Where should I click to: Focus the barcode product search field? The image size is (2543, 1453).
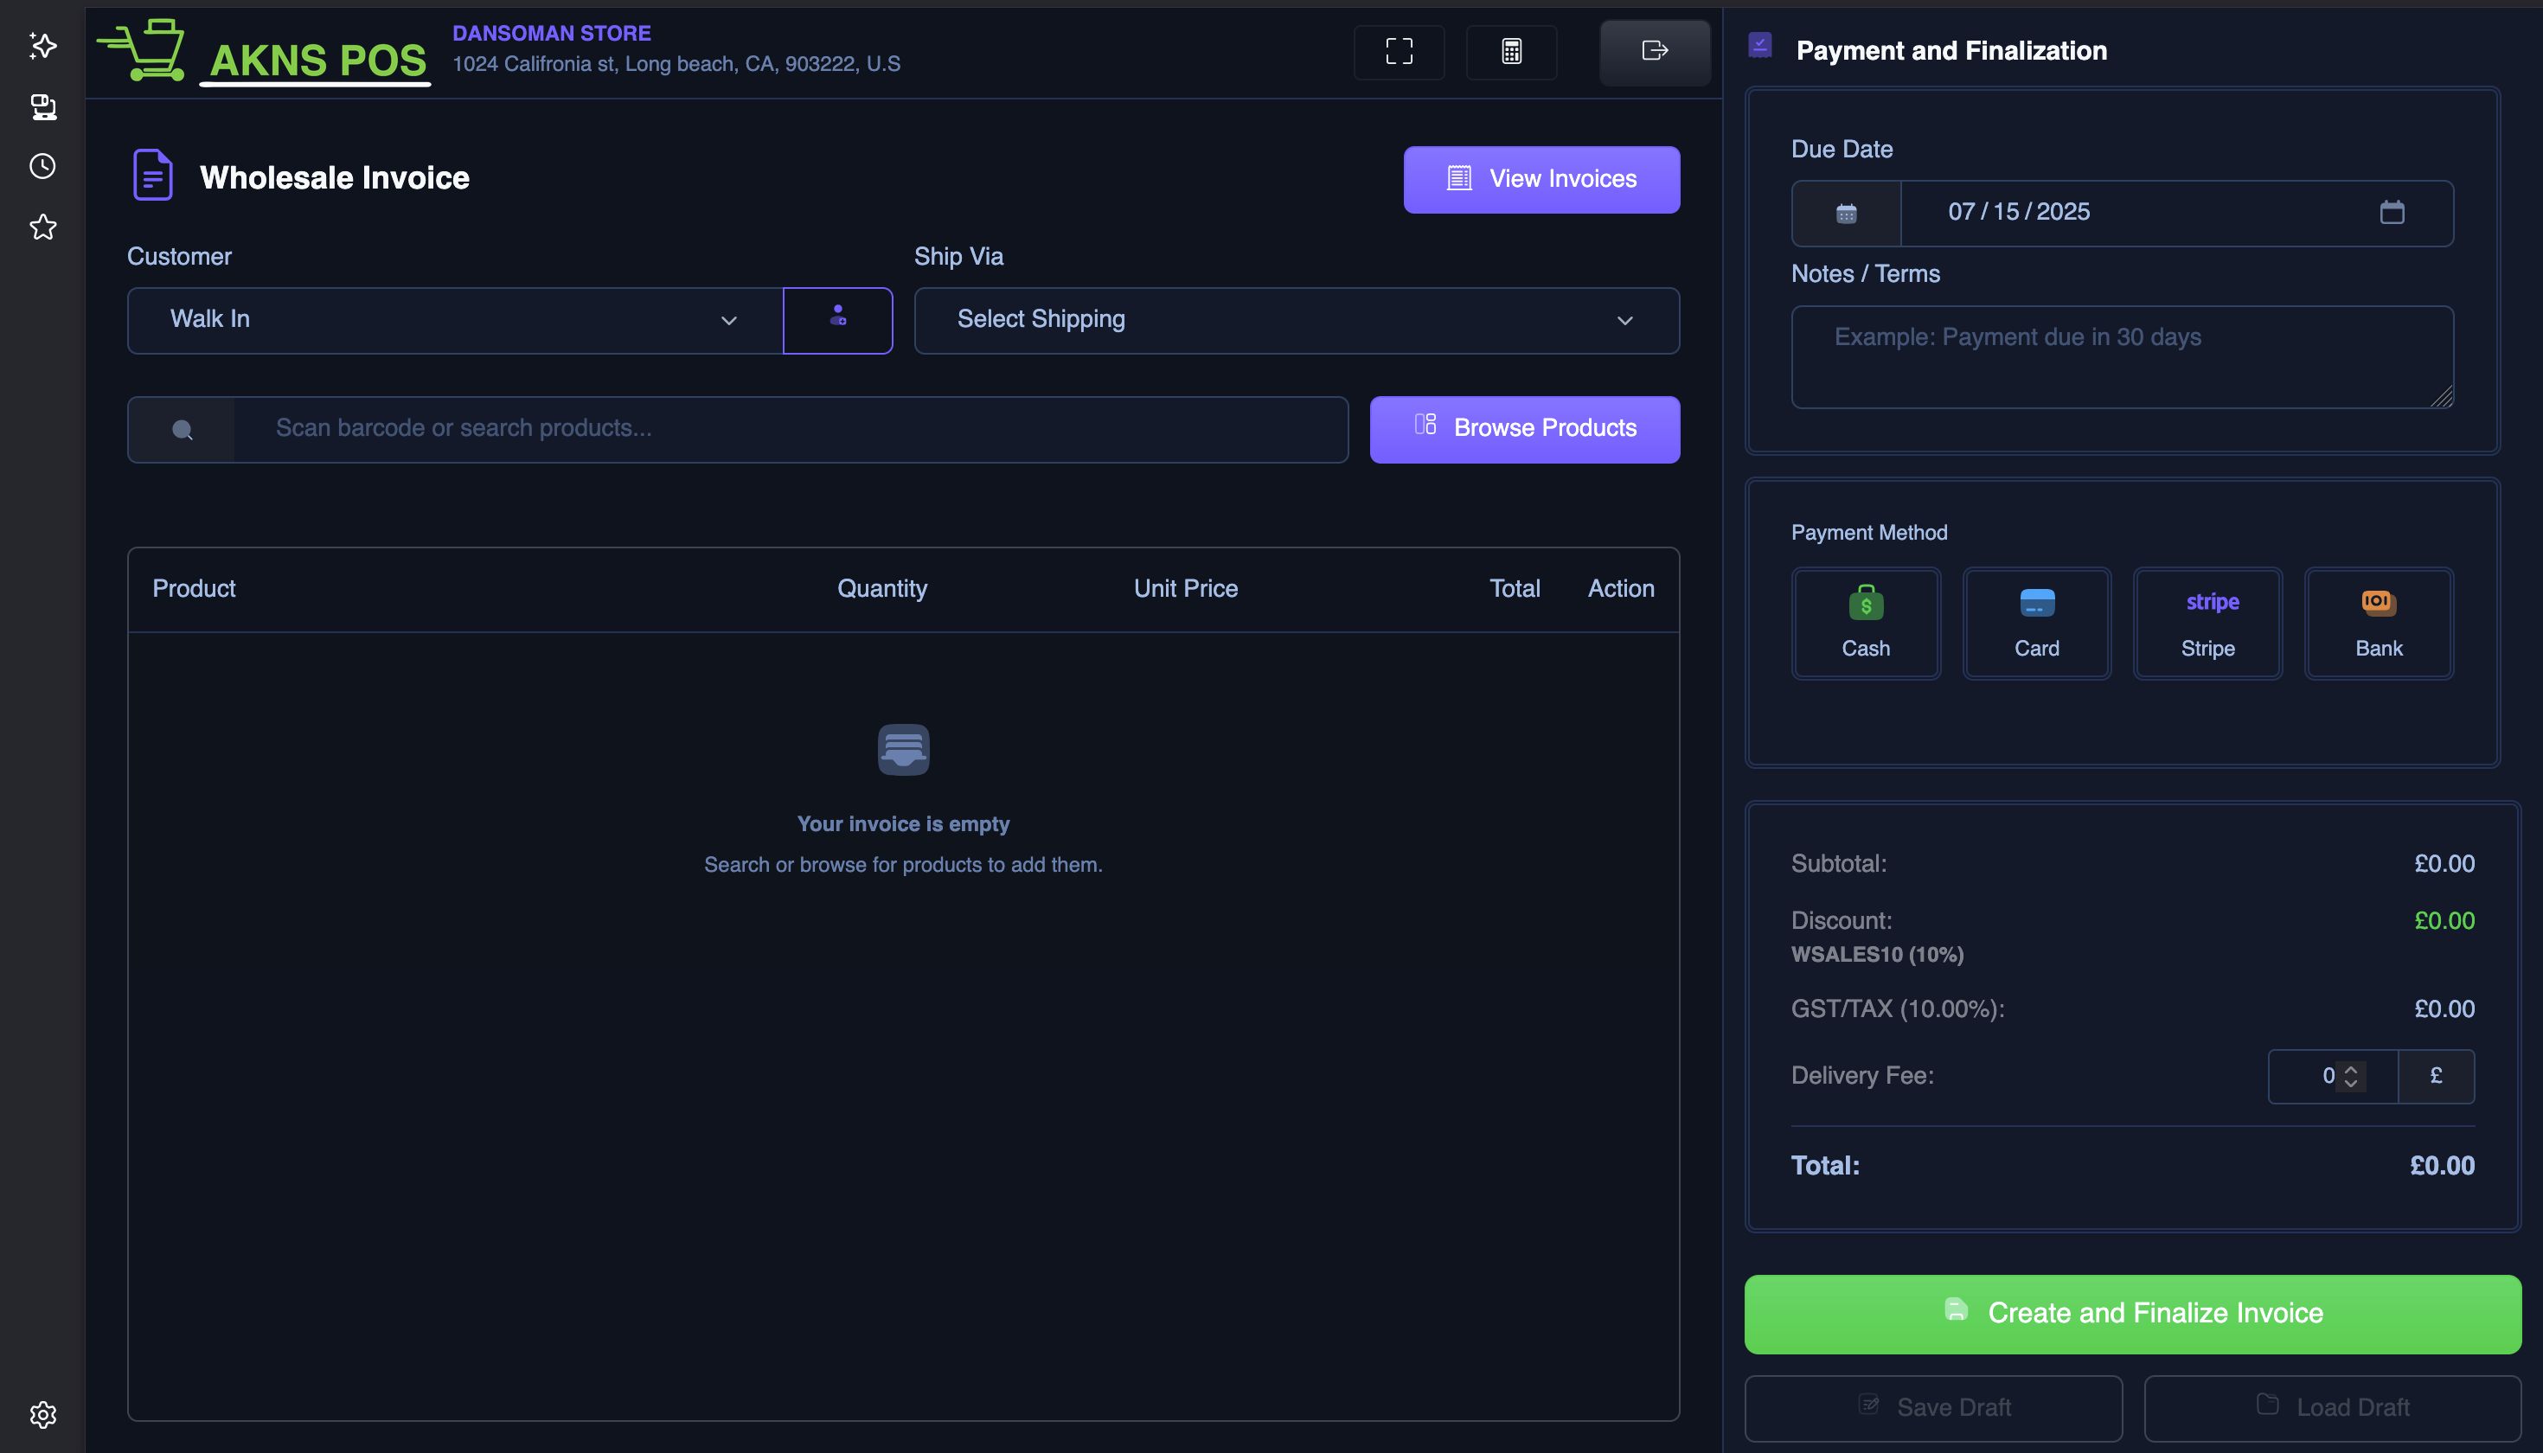[791, 429]
